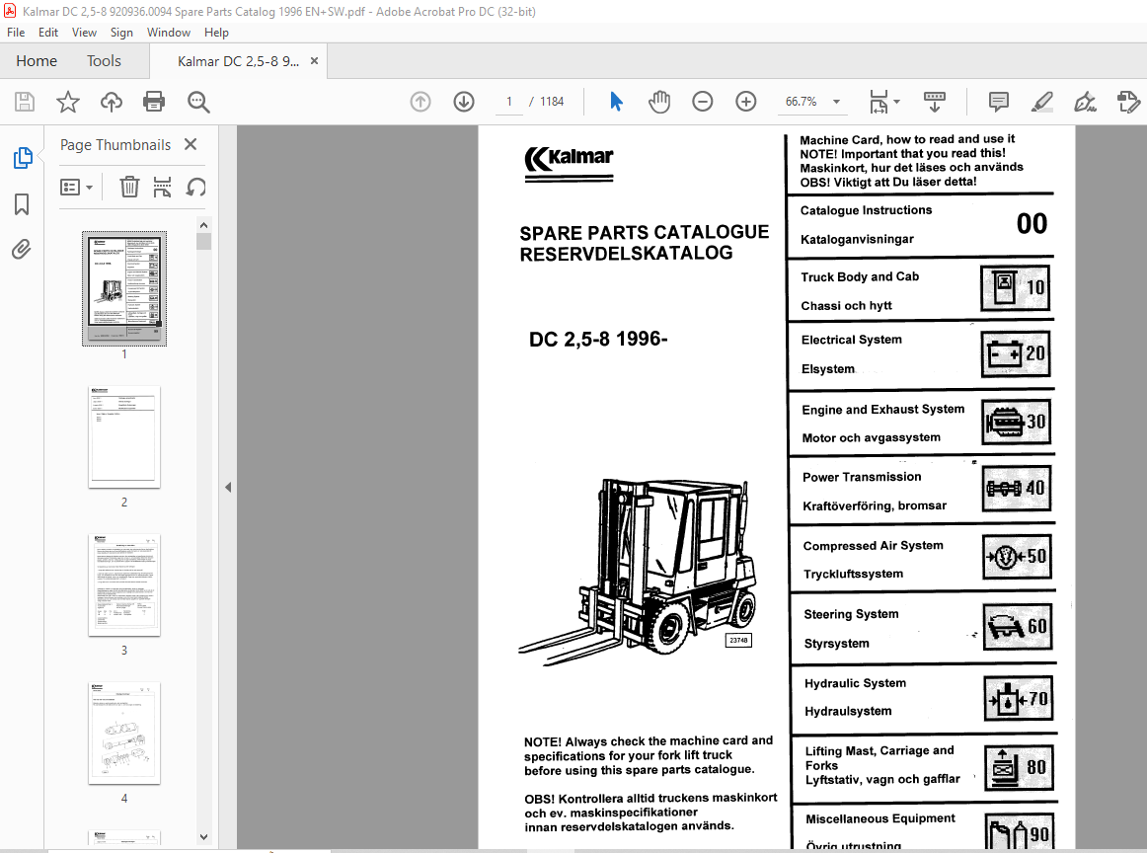Click the fit page width icon
Image resolution: width=1147 pixels, height=853 pixels.
[x=879, y=102]
